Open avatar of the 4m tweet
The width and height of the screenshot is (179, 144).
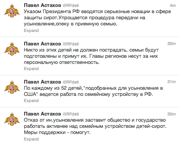(x=12, y=11)
